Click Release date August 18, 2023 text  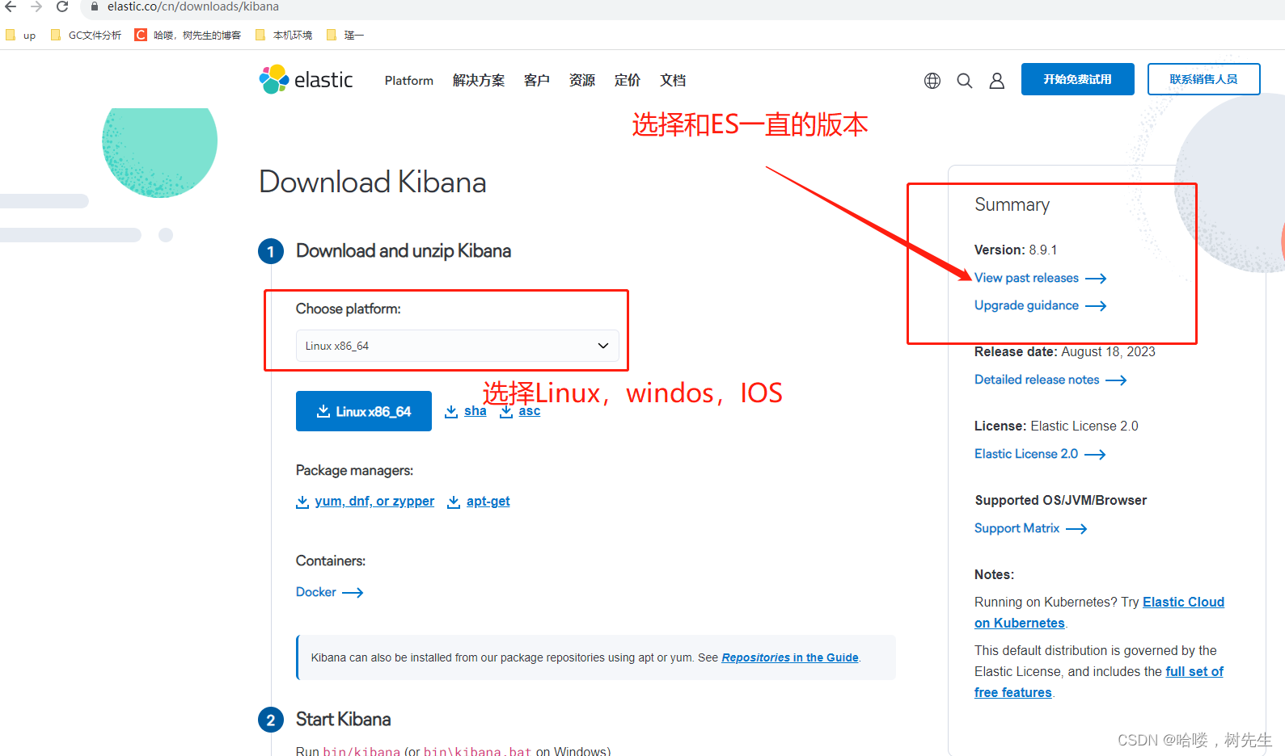click(1065, 352)
